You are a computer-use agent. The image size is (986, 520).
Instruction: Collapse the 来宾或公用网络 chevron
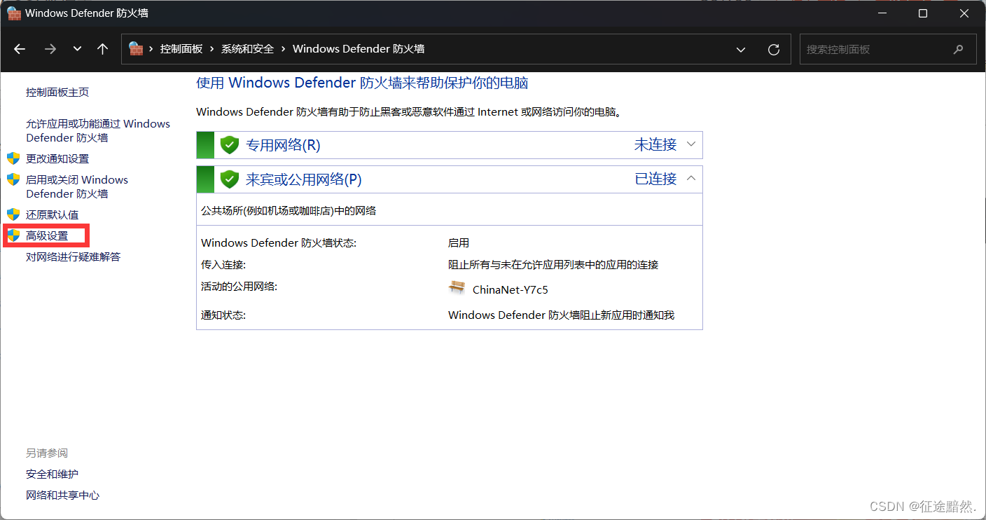coord(691,179)
